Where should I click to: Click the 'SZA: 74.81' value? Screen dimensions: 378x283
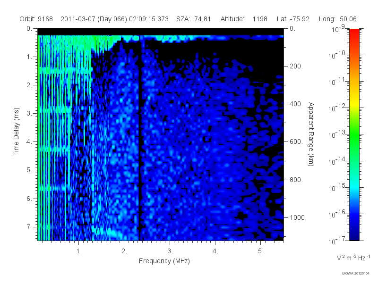[194, 19]
